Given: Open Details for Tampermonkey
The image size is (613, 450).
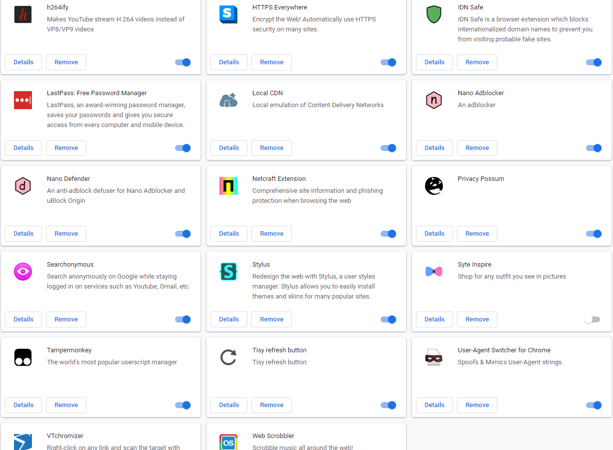Looking at the screenshot, I should [23, 405].
